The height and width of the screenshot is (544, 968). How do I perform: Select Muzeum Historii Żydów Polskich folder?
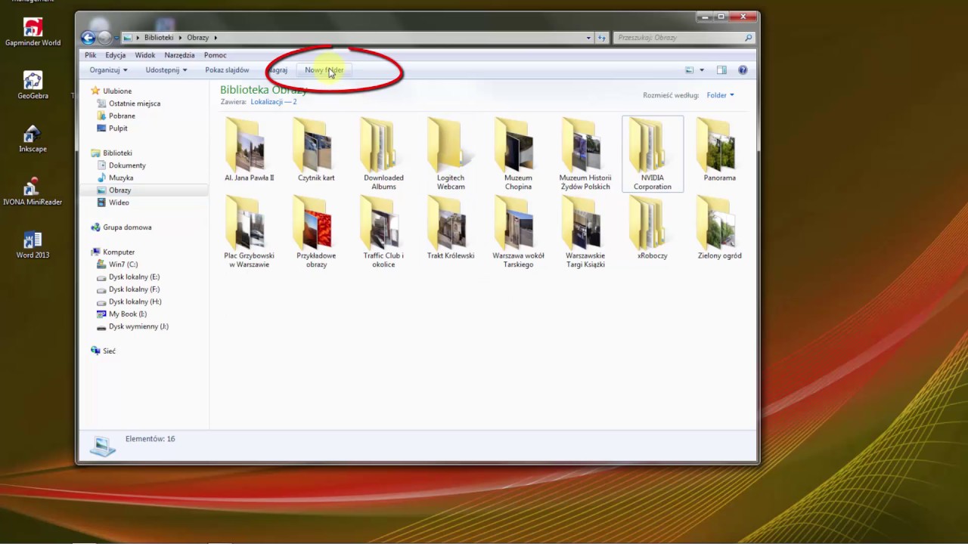coord(585,154)
